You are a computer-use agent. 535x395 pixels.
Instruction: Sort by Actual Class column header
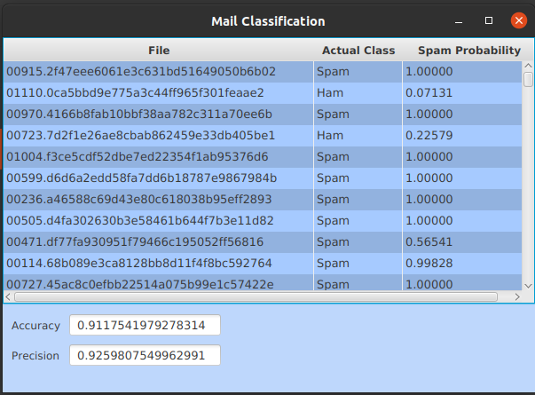pyautogui.click(x=358, y=51)
